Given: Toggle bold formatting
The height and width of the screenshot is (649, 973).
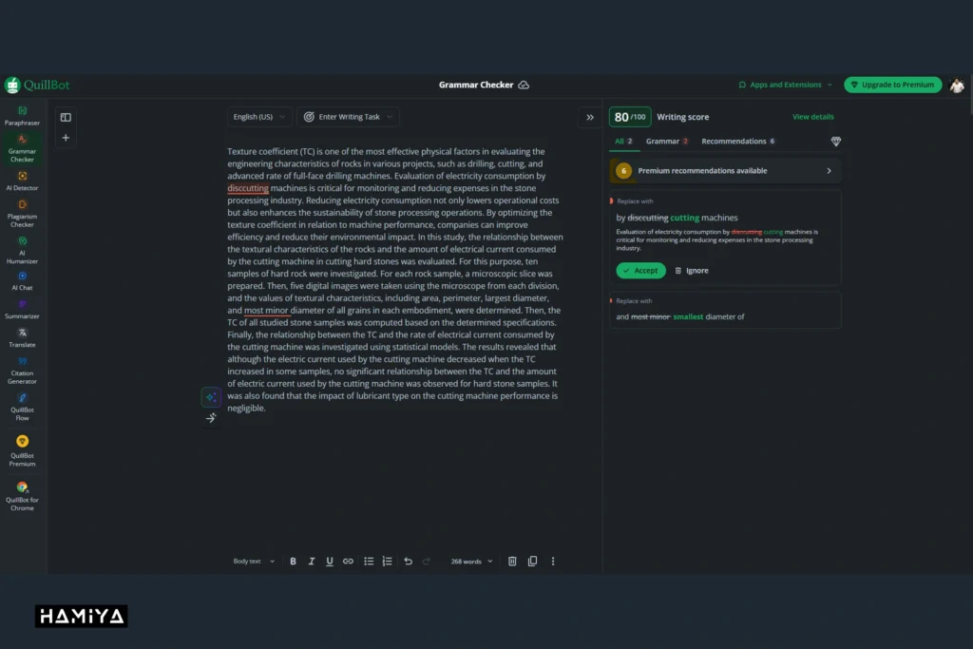Looking at the screenshot, I should coord(293,562).
